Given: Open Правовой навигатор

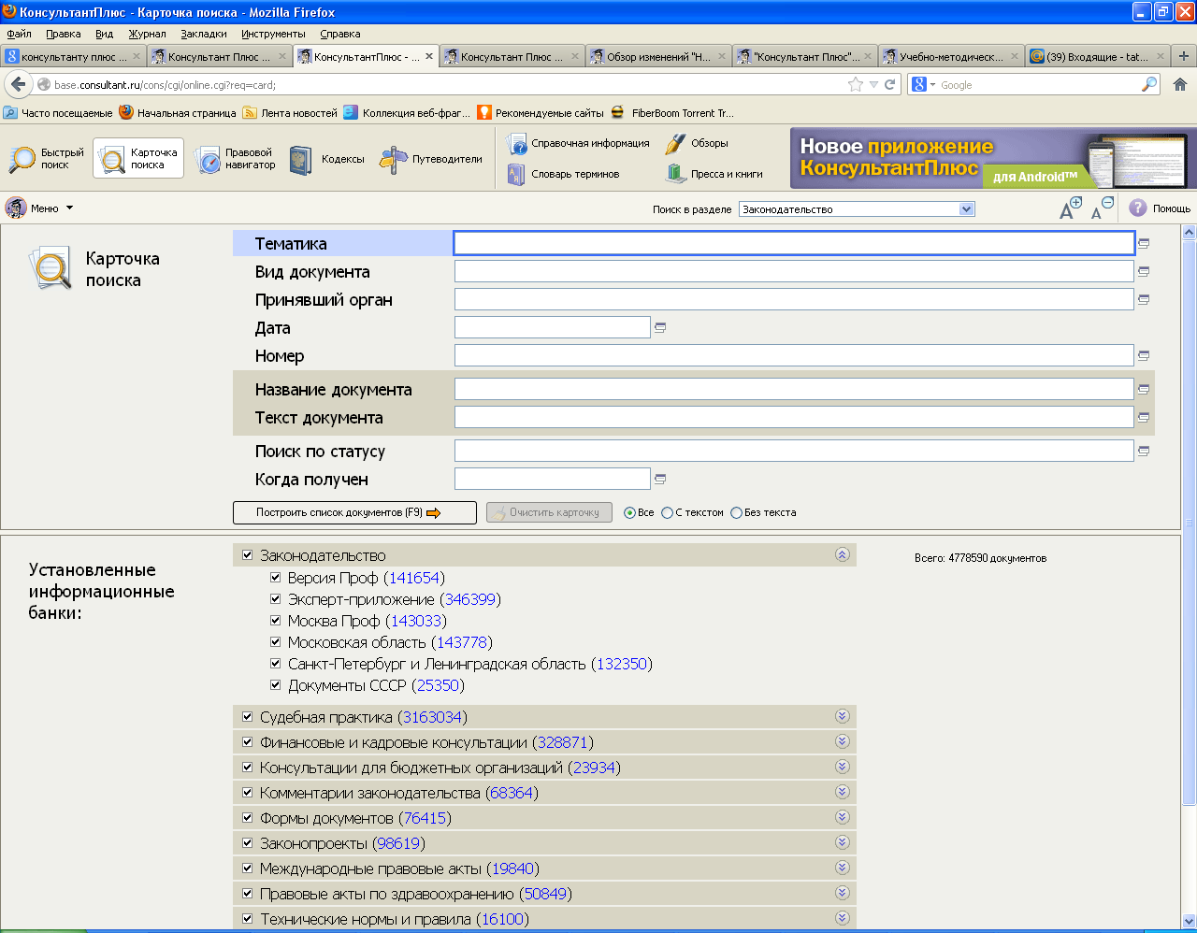Looking at the screenshot, I should click(236, 159).
